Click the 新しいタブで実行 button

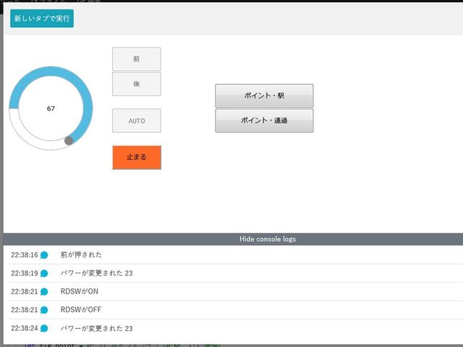(x=42, y=18)
